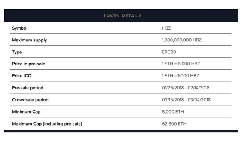This screenshot has width=251, height=142.
Task: Select the Price ICO label
Action: pyautogui.click(x=22, y=76)
